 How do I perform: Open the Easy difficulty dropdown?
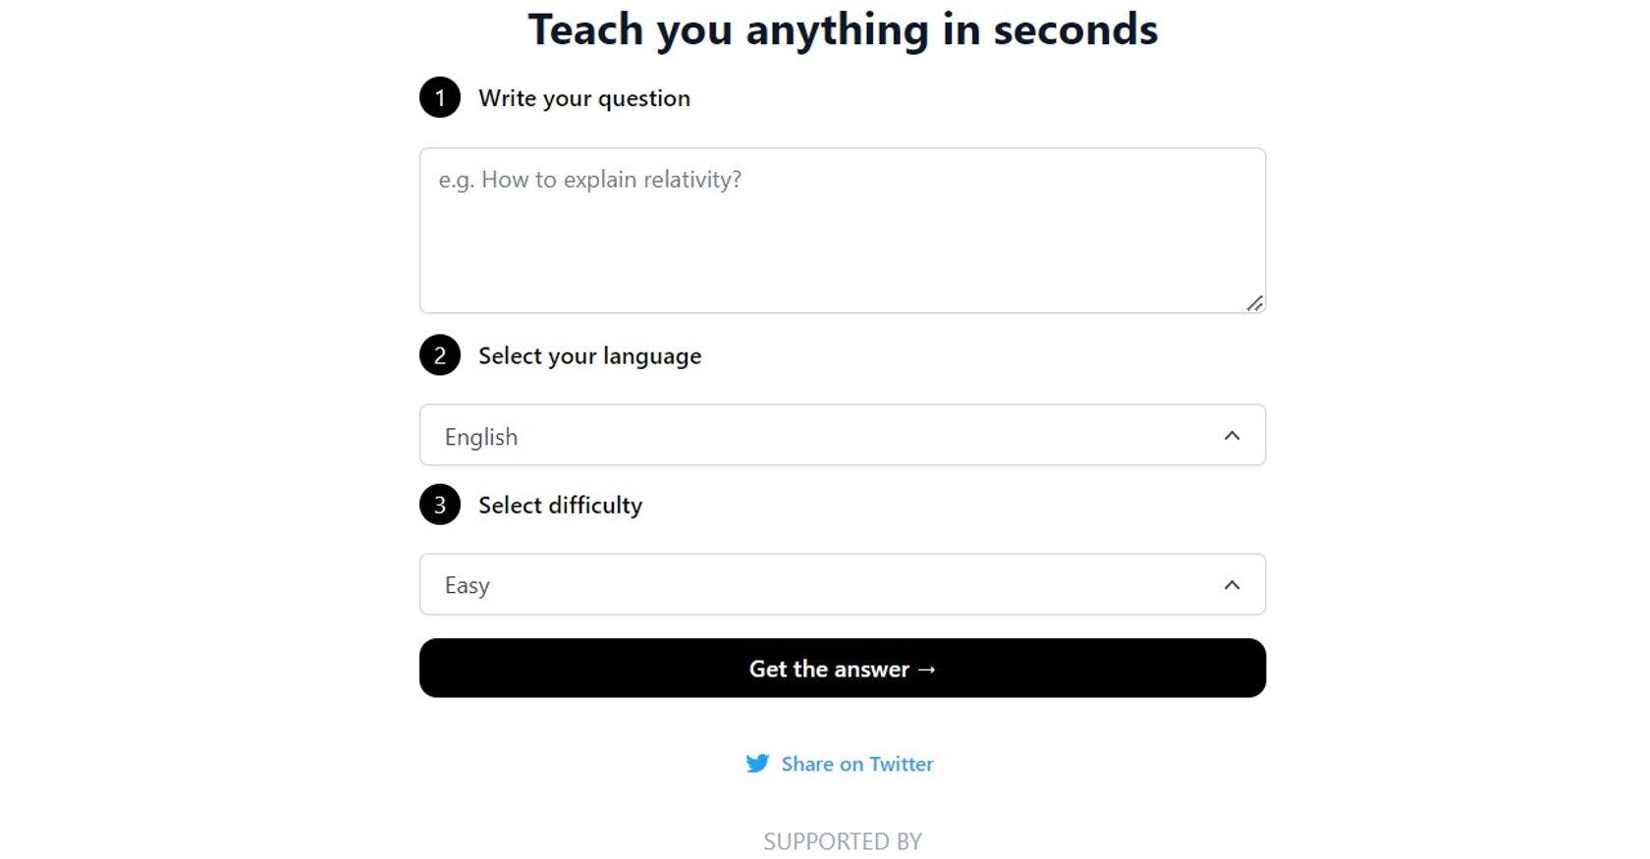tap(842, 584)
